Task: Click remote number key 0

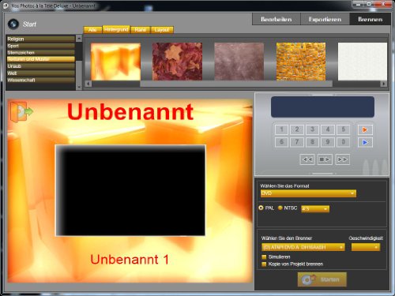Action: 344,142
